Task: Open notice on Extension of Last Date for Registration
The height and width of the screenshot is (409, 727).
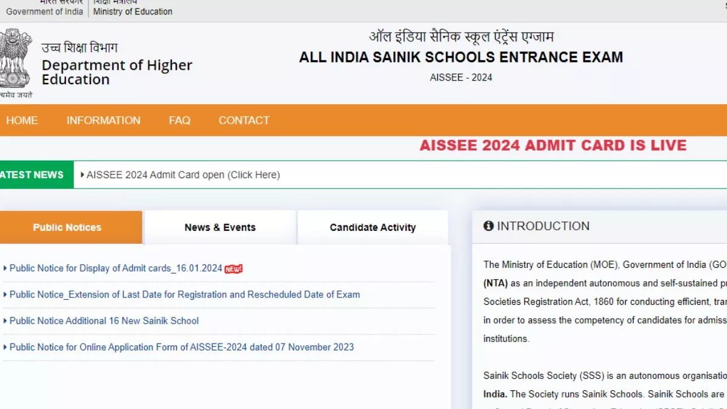Action: tap(185, 294)
